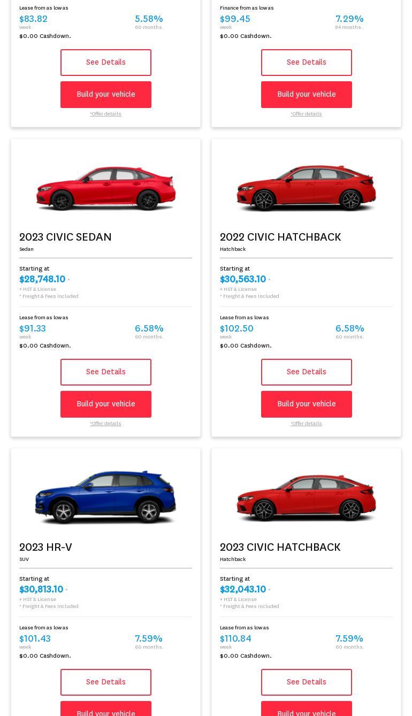View See Details for 2023 Civic Hatchback

coord(306,682)
